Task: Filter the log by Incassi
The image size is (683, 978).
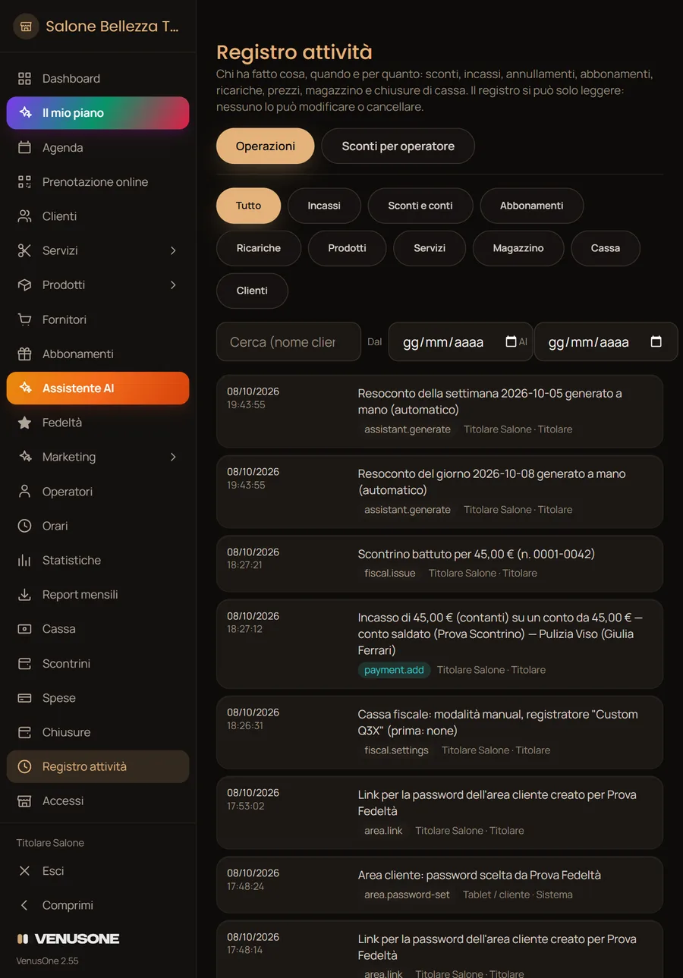Action: [x=324, y=206]
